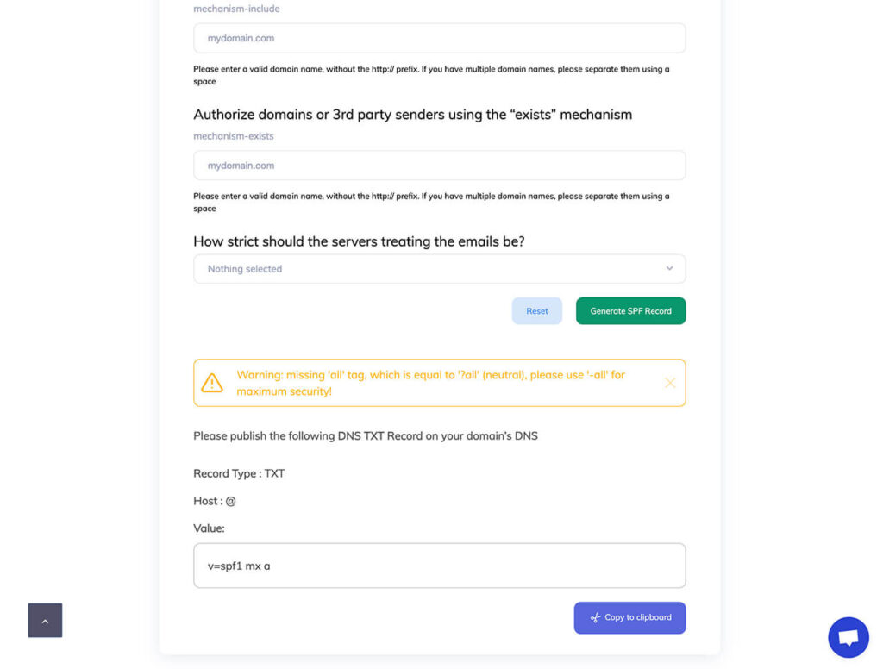This screenshot has height=669, width=883.
Task: Click the yellow warning triangle icon
Action: pos(212,383)
